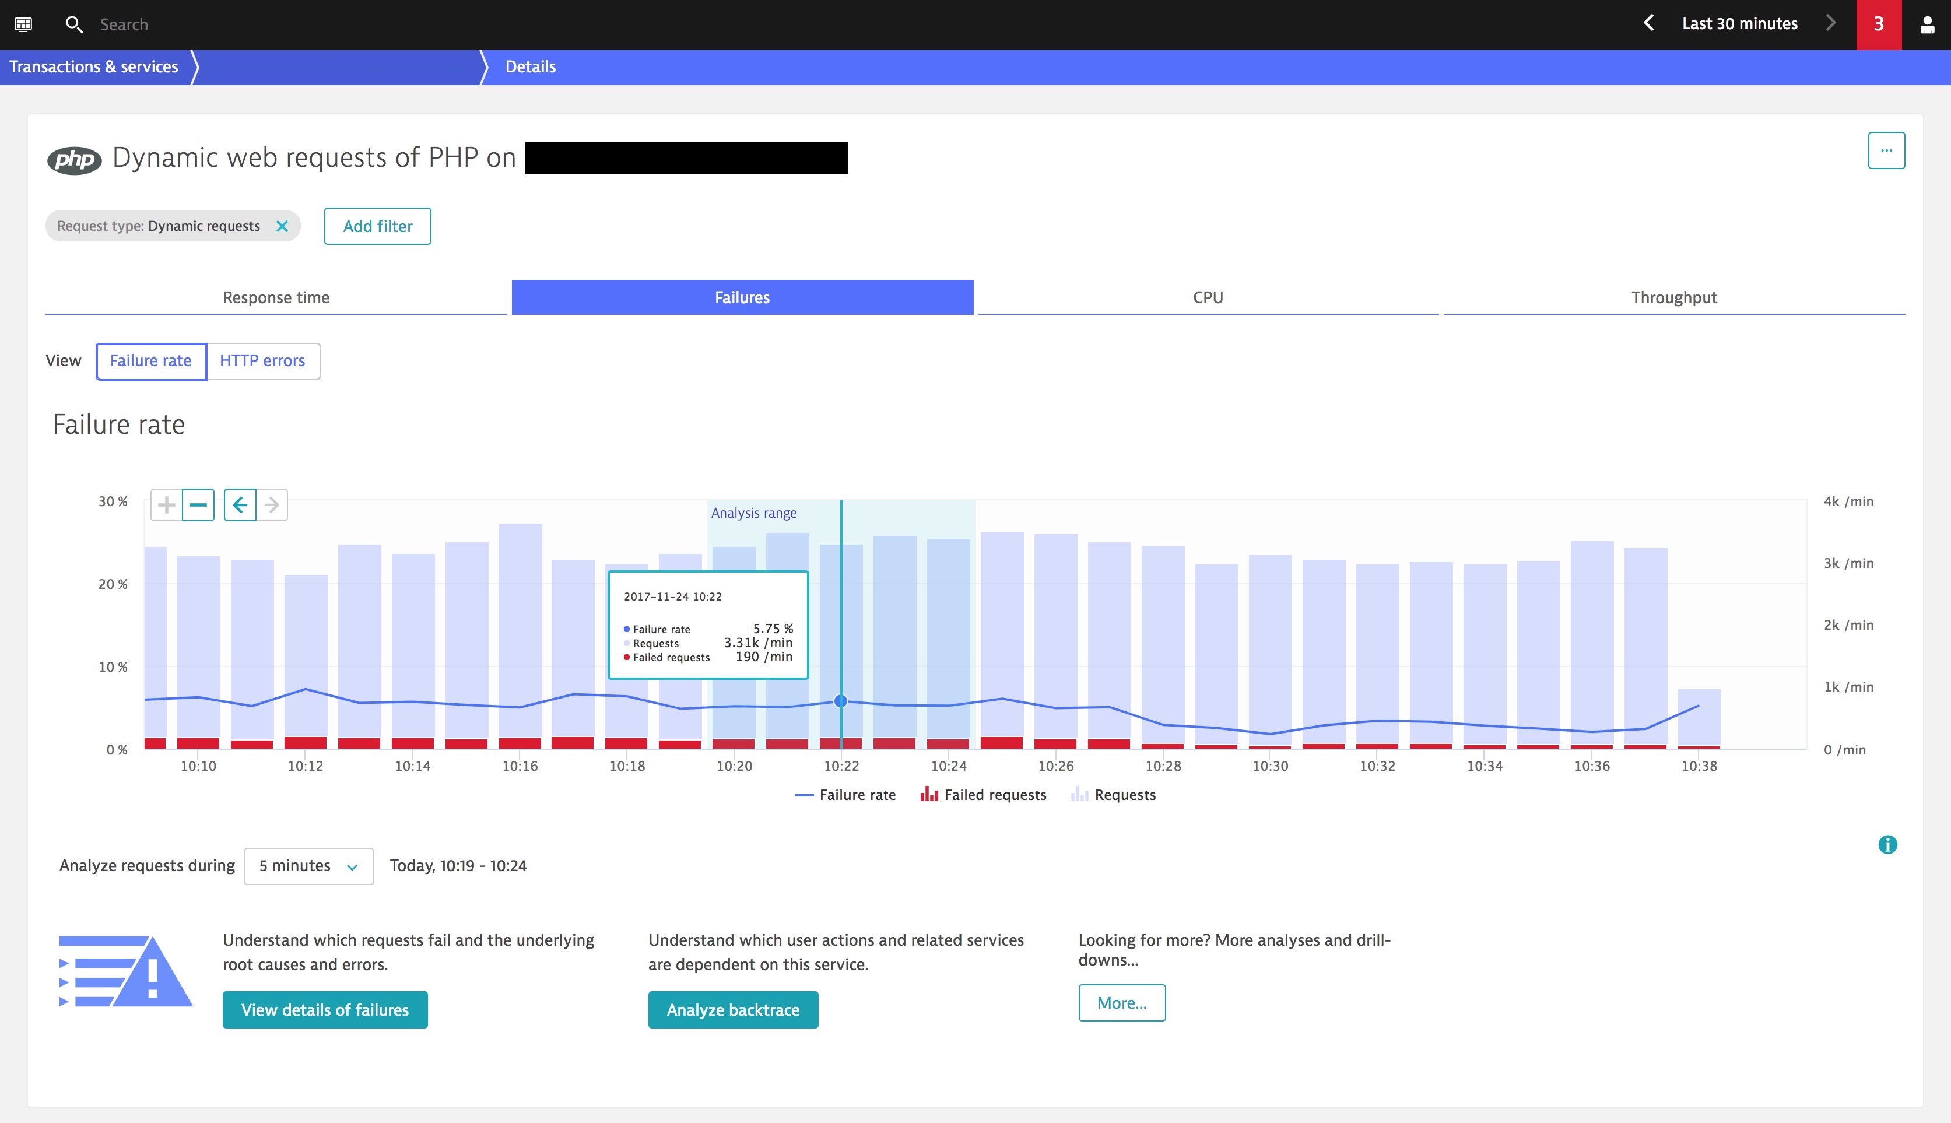Click the Add filter button
The height and width of the screenshot is (1123, 1951).
coord(378,226)
